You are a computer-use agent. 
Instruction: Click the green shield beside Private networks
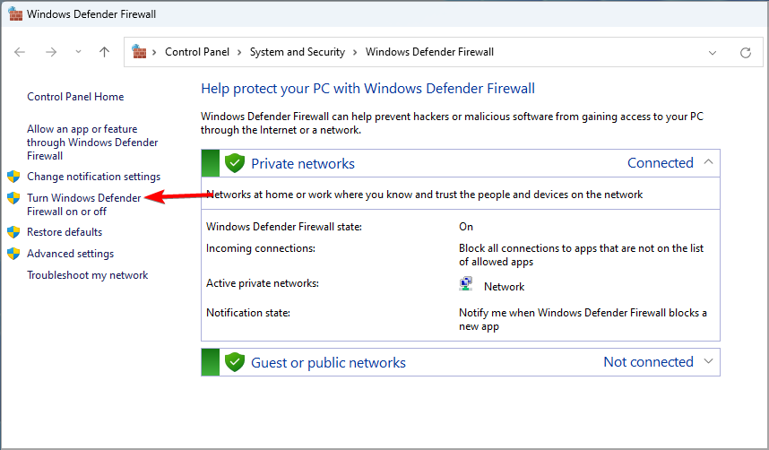[235, 163]
